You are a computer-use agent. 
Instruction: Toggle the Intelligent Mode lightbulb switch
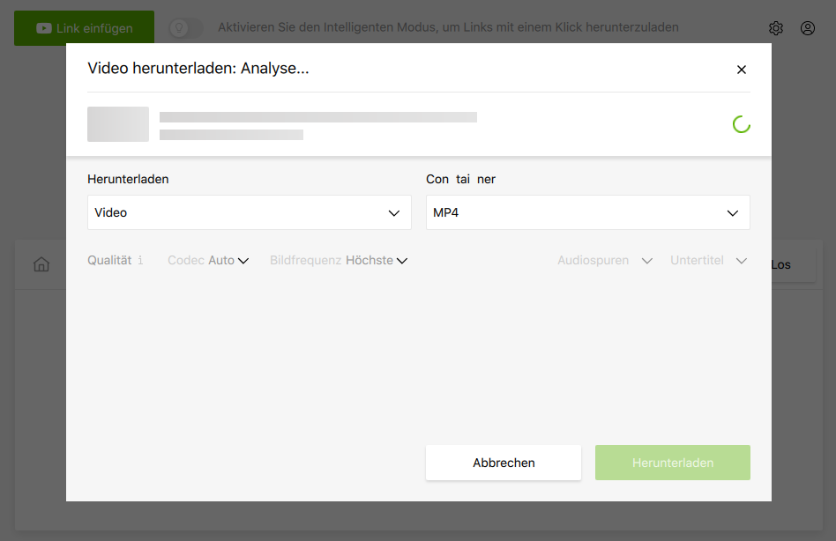click(185, 28)
